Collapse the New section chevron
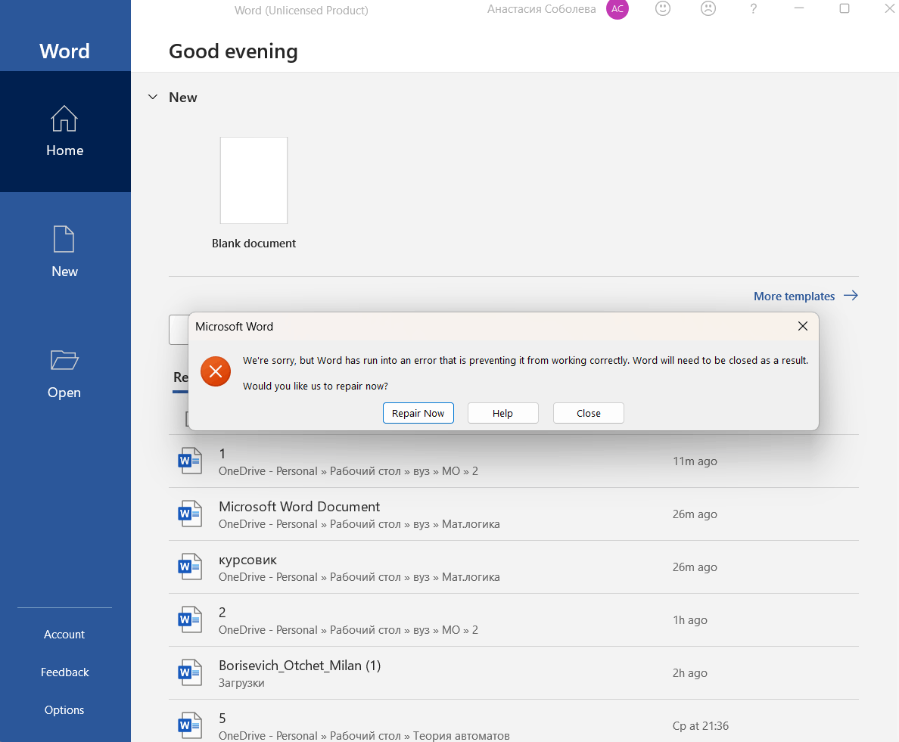The image size is (899, 742). pos(153,97)
